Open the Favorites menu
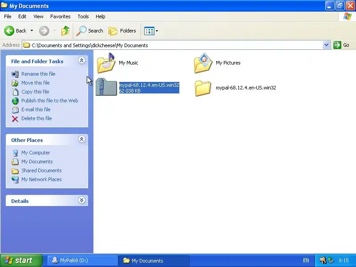Image resolution: width=356 pixels, height=267 pixels. 61,16
